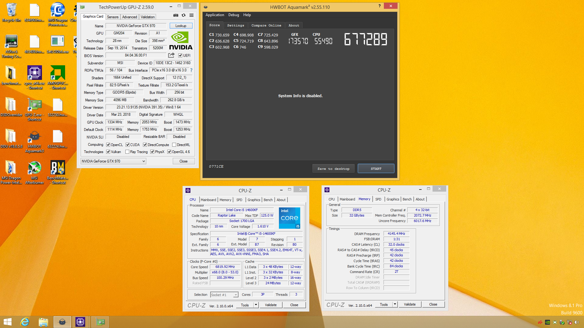Expand Tools dropdown arrow in left CPU-Z
This screenshot has height=328, width=584.
256,305
